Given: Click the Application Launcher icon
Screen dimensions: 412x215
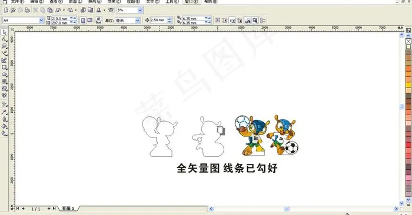Looking at the screenshot, I should (98, 10).
